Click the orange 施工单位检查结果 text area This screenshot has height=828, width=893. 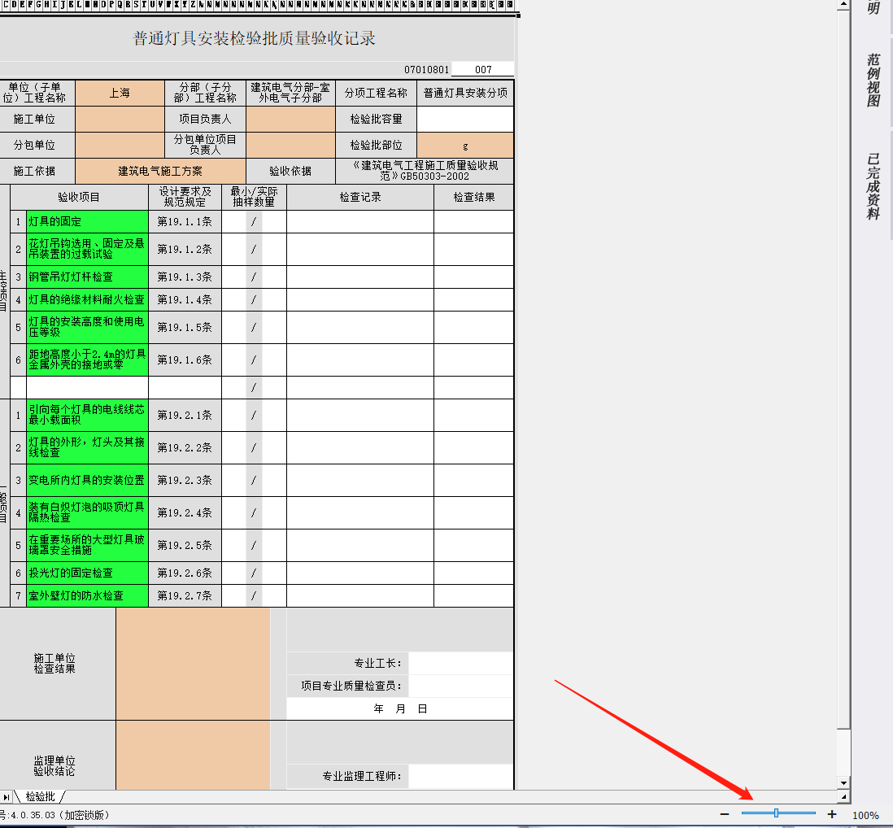(193, 664)
